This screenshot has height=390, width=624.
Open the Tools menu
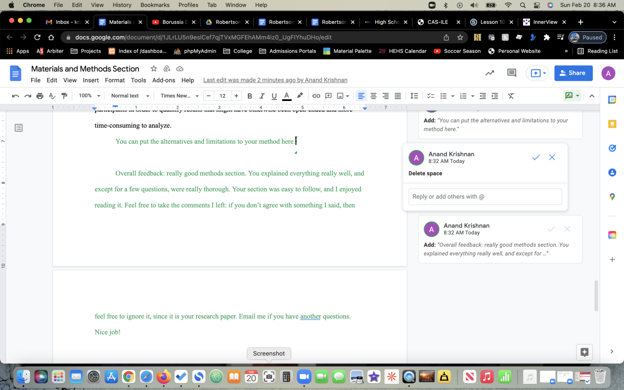tap(138, 80)
